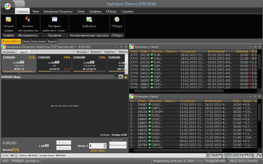Screen dimensions: 263x164
Task: Click the Инвестировать button
Action: coord(118,145)
